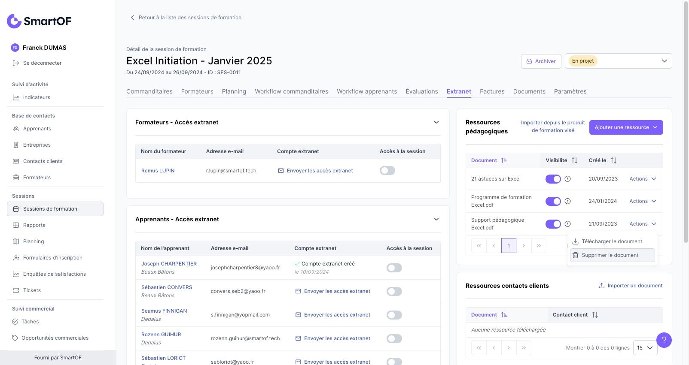
Task: Turn off visibility for 21 astuces sur Excel
Action: [553, 179]
